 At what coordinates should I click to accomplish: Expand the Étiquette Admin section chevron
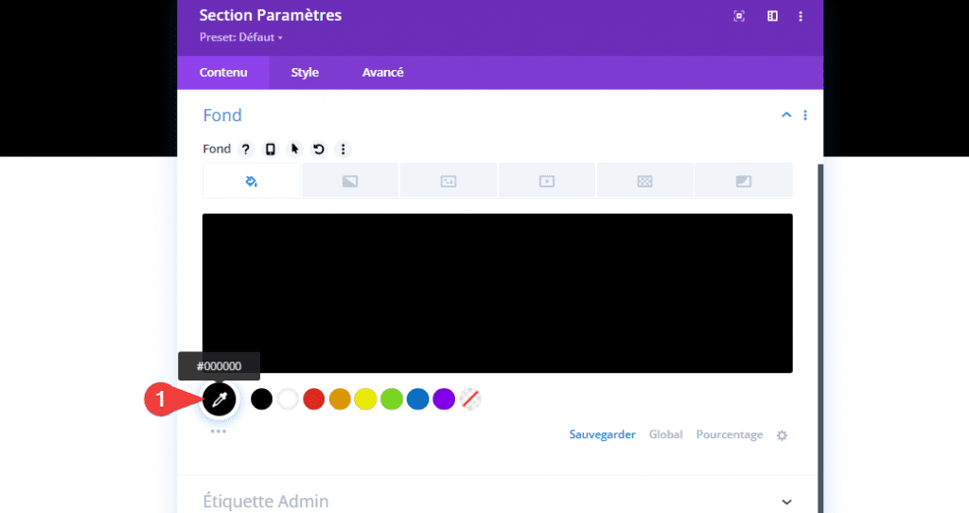786,502
